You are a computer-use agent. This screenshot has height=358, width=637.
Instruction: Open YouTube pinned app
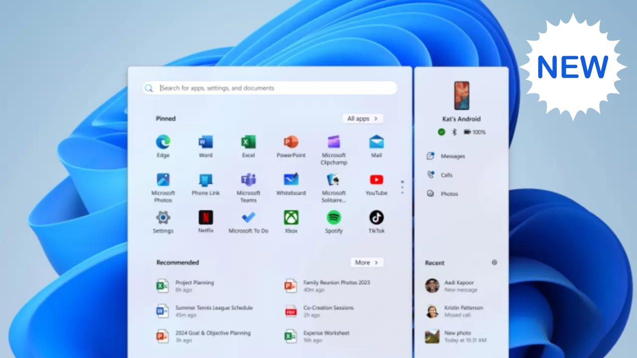(376, 184)
